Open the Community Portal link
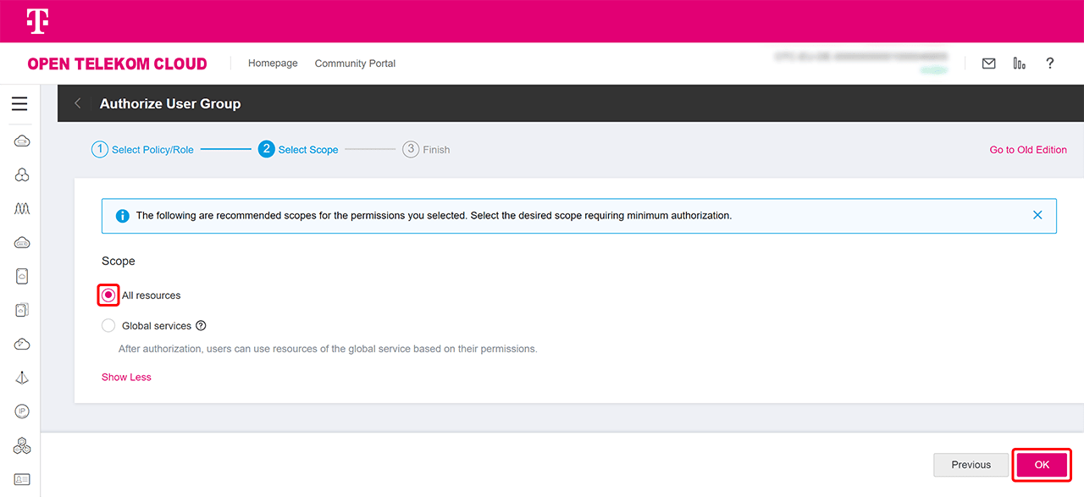 (x=355, y=64)
